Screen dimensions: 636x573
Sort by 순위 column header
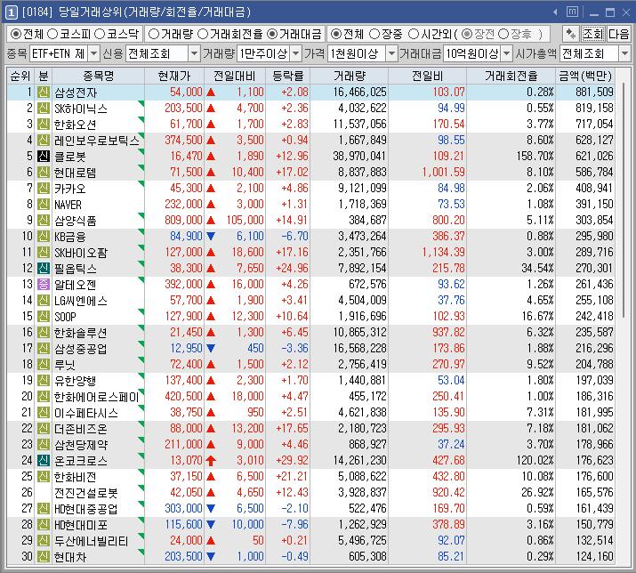click(20, 76)
